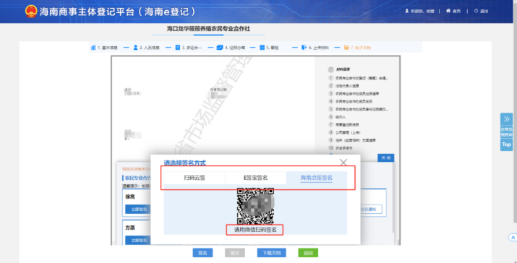Open material item 8 公司章程（上传）
Screen dimensions: 517x263
[345, 132]
